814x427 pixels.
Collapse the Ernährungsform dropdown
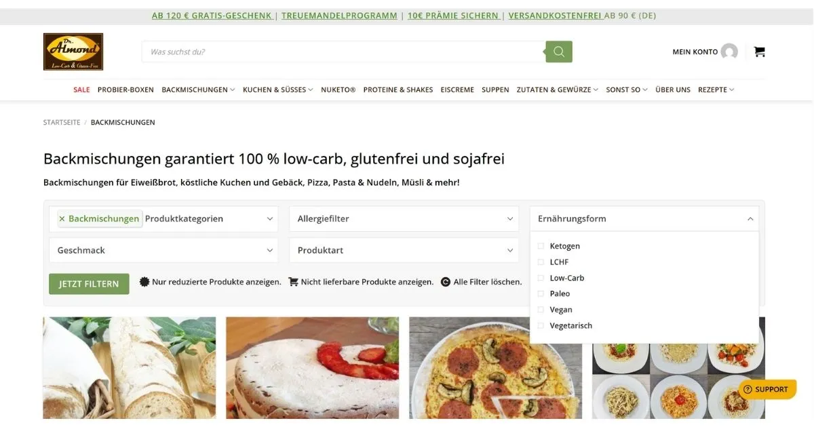coord(644,219)
